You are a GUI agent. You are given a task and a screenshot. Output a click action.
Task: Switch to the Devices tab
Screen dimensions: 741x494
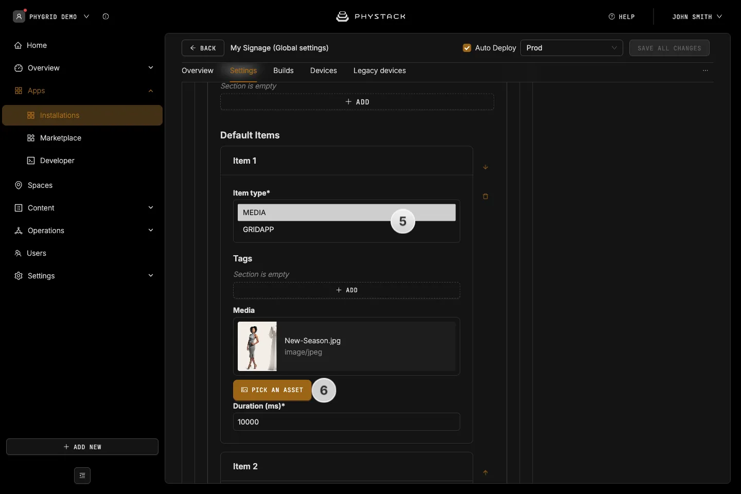pyautogui.click(x=324, y=70)
